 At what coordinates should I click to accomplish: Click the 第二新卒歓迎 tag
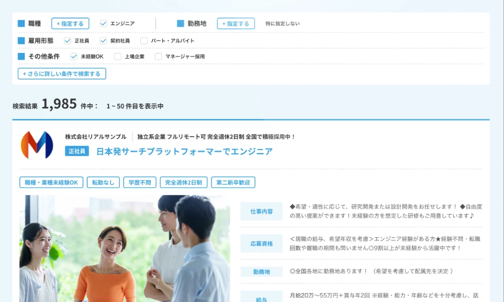233,182
